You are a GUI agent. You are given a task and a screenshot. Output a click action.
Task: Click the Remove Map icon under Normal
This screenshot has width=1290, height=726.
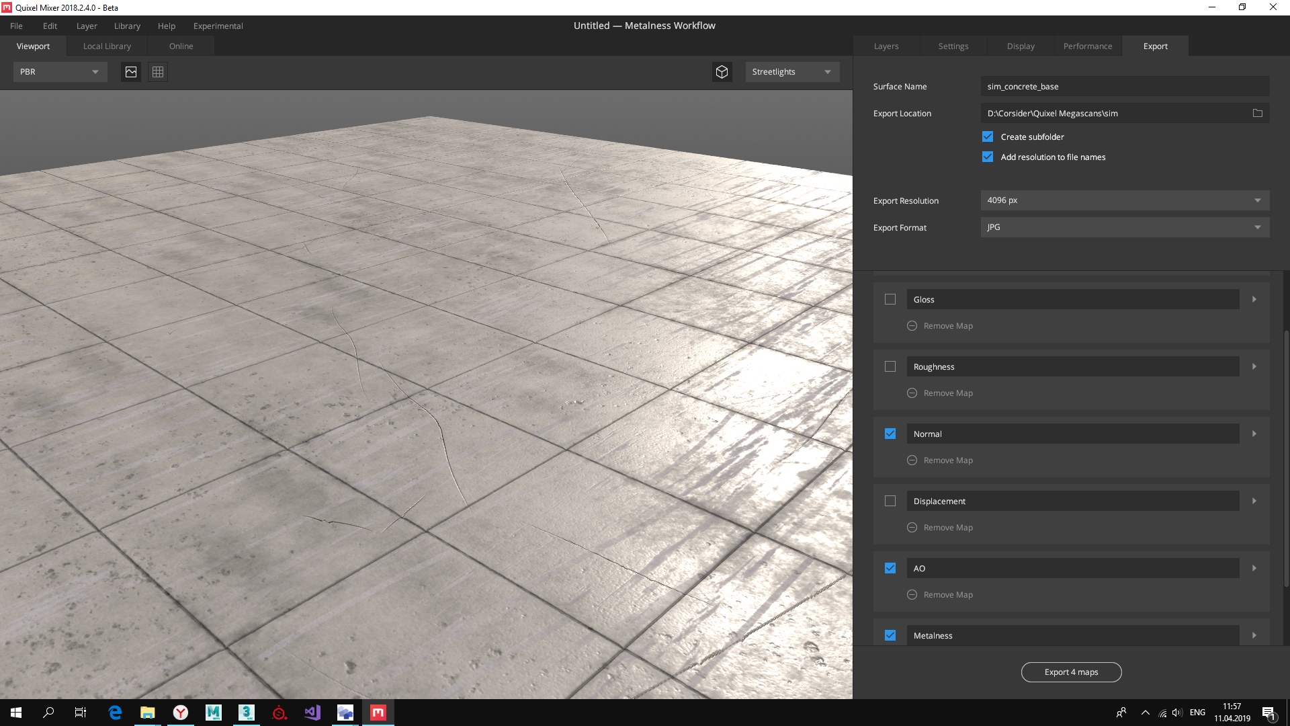(912, 460)
